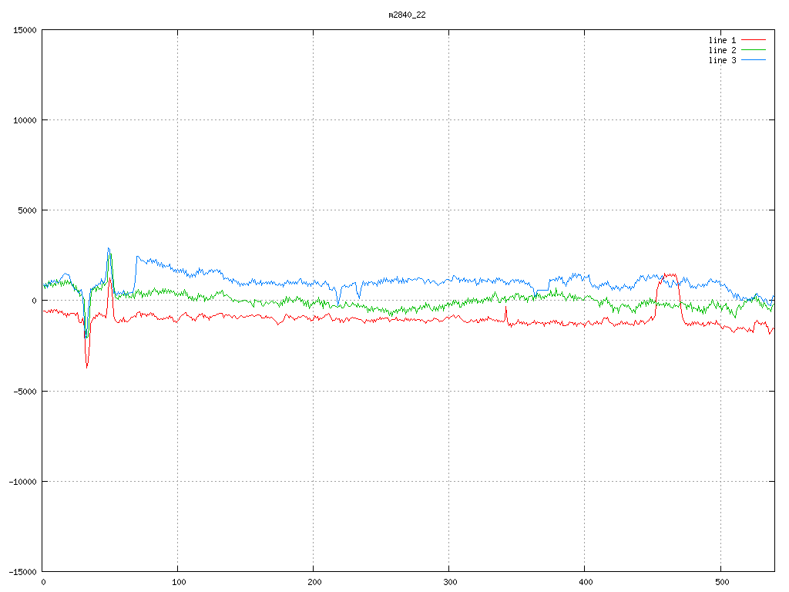Screen dimensions: 789x592
Task: Click the 10000 y-axis tick label
Action: click(x=25, y=120)
